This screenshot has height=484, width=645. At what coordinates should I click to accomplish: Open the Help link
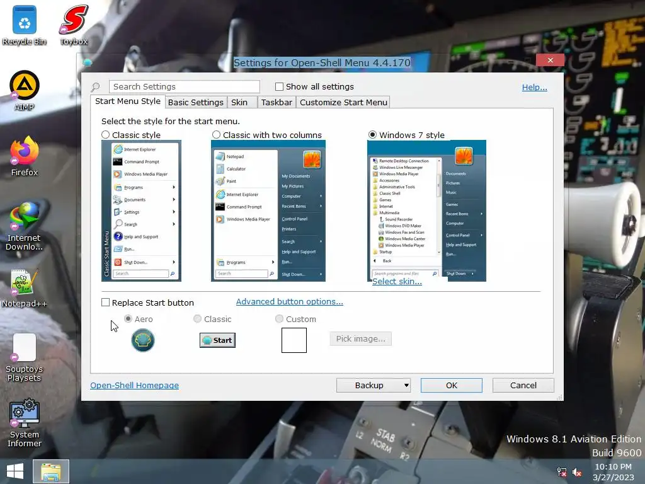point(534,87)
